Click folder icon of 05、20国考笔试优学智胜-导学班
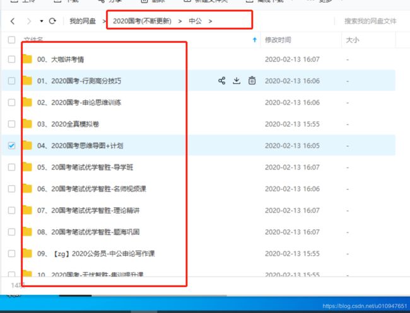 tap(27, 167)
